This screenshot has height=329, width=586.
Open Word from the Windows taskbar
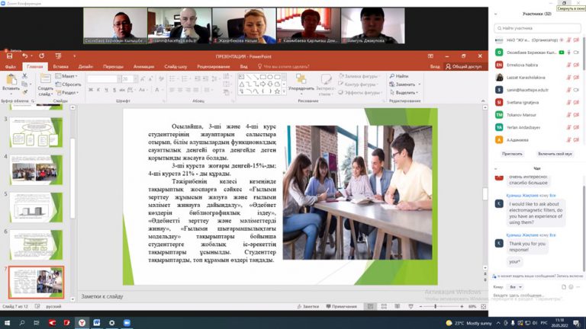[96, 323]
